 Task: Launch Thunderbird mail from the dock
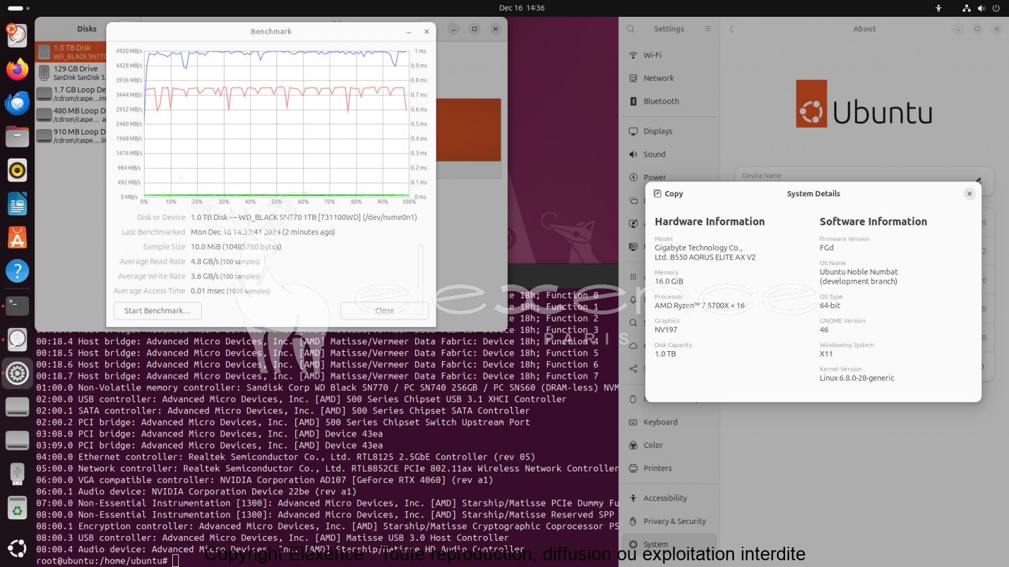click(x=17, y=103)
